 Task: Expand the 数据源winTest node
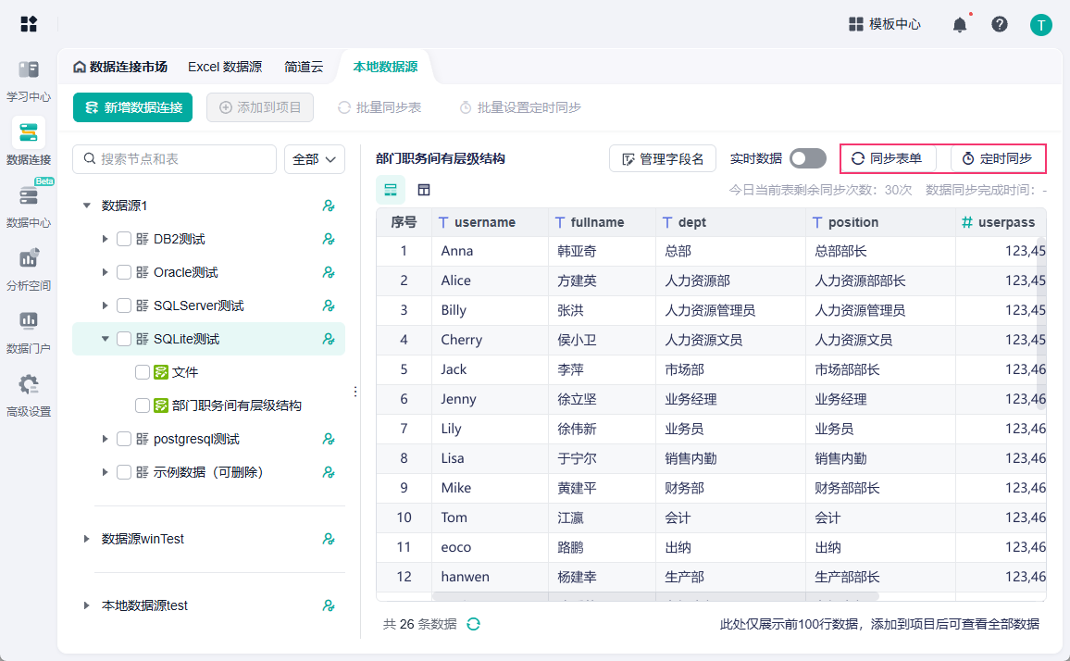[x=87, y=539]
